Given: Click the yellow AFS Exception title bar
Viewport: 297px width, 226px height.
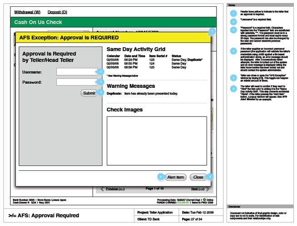Looking at the screenshot, I should pos(113,38).
